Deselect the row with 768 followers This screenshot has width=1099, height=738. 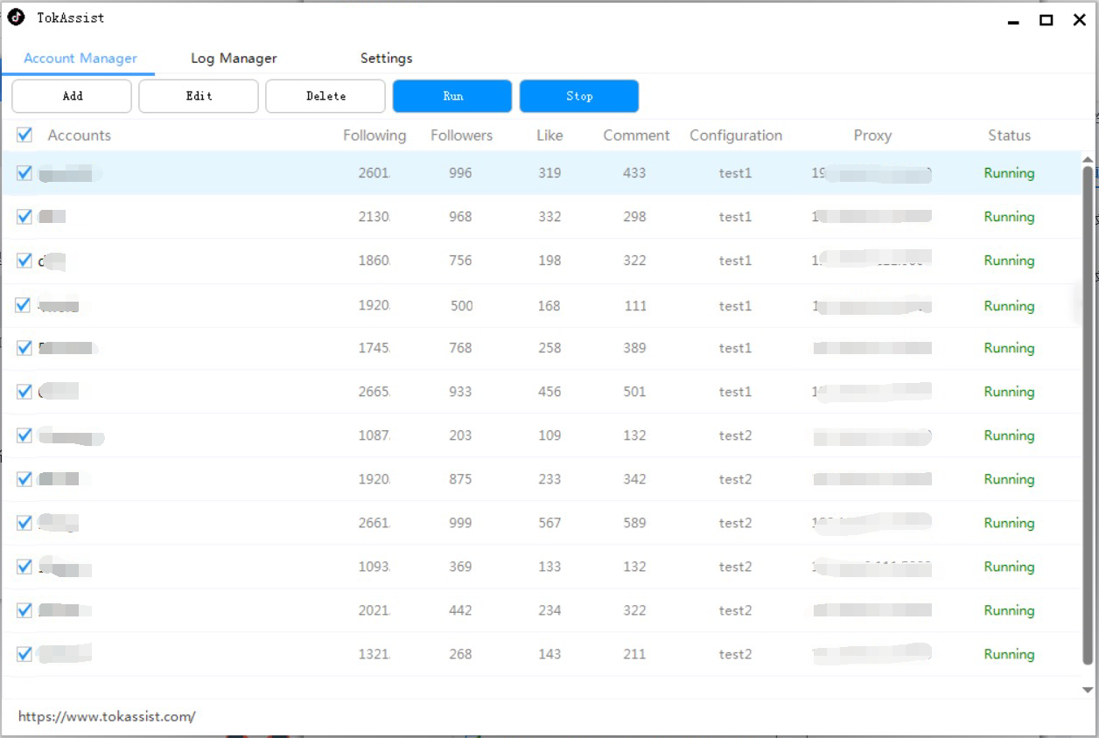pyautogui.click(x=24, y=348)
